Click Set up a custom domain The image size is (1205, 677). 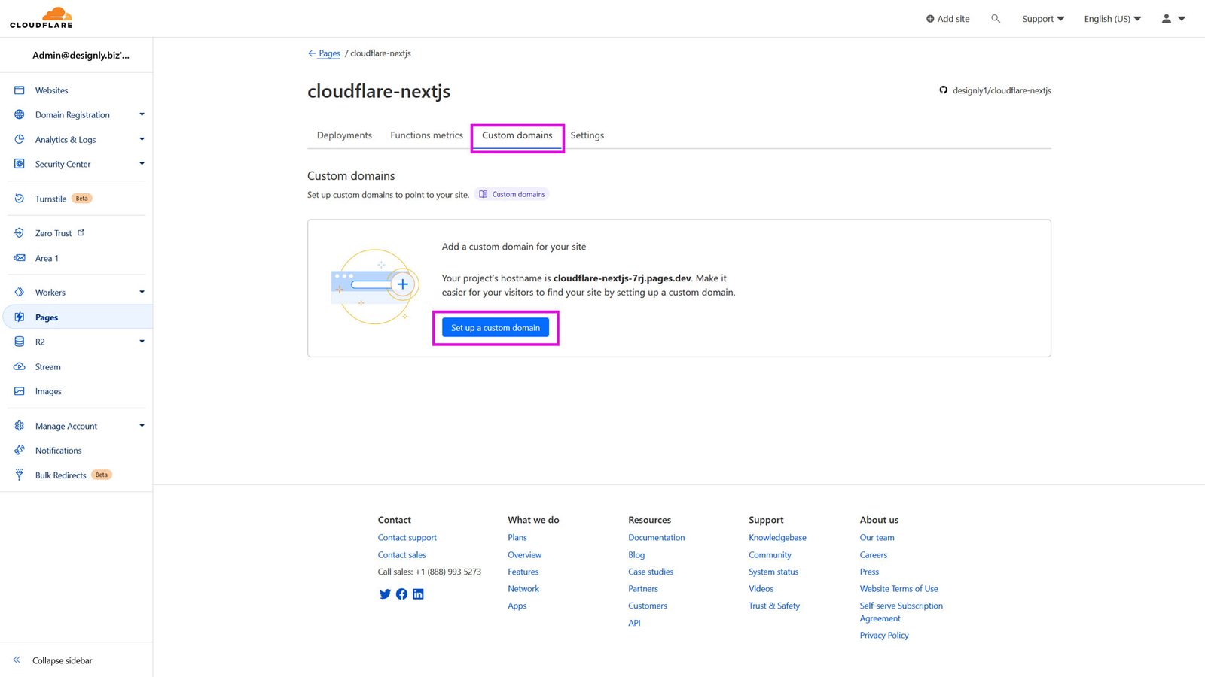tap(496, 327)
